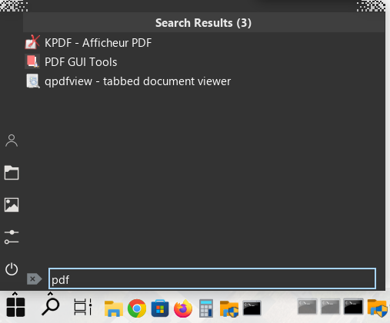Open the rightmost shielded folder icon

pyautogui.click(x=377, y=308)
